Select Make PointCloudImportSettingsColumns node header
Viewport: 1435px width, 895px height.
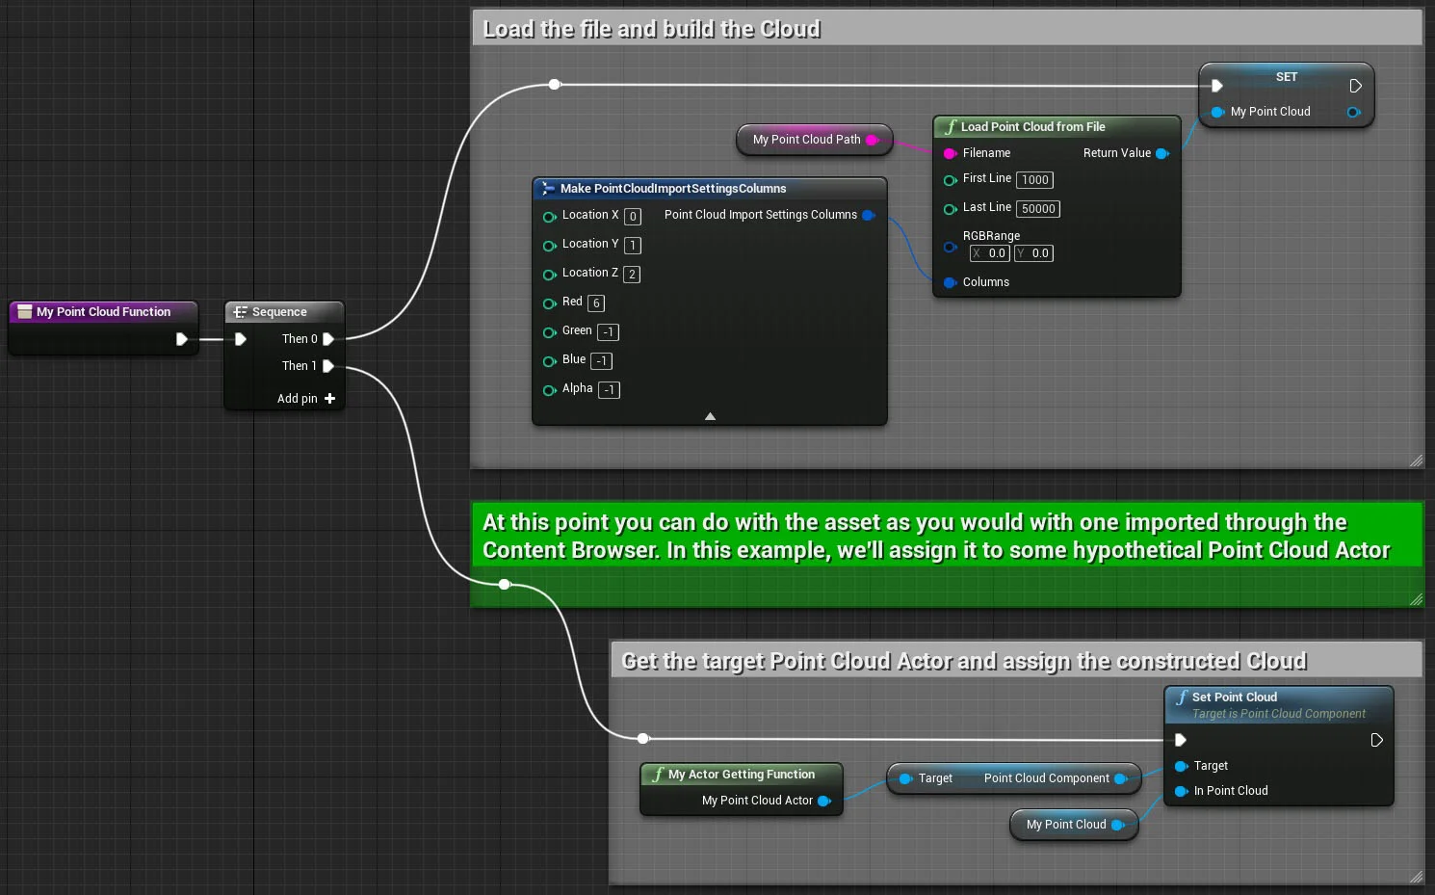pyautogui.click(x=710, y=189)
